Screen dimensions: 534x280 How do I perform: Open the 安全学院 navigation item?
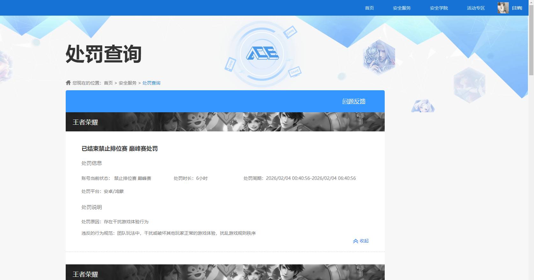pos(439,8)
